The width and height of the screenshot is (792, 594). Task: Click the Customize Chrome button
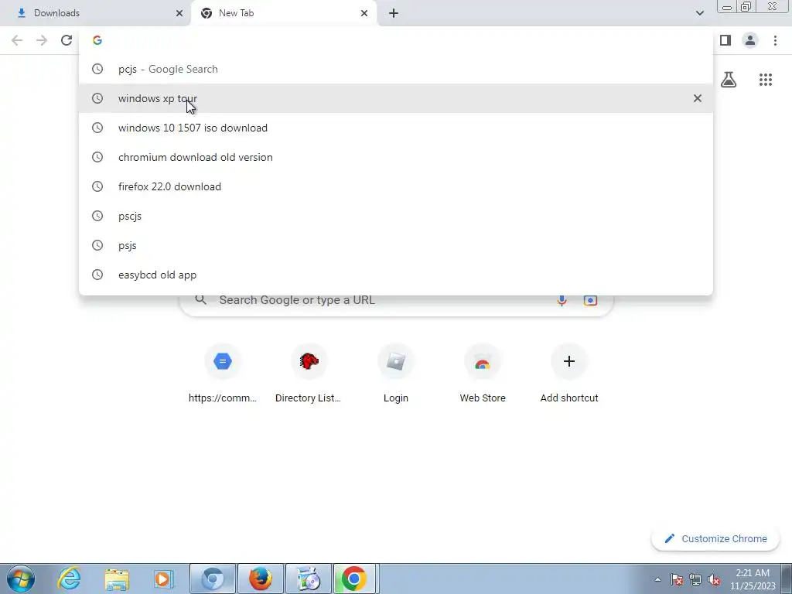click(x=715, y=539)
